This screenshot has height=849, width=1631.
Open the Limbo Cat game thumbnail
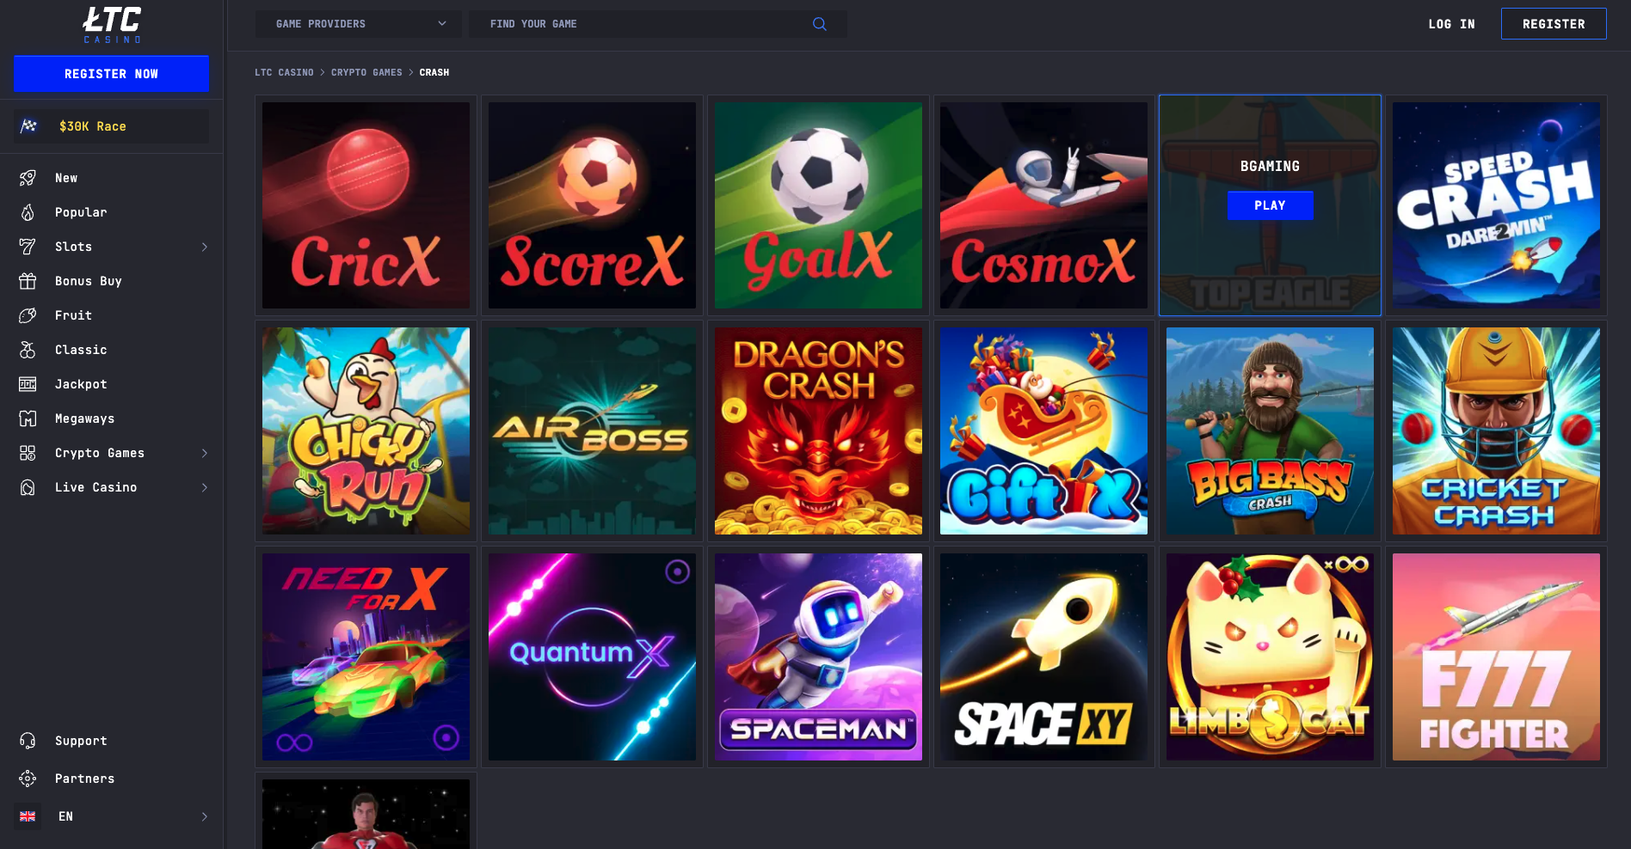[1270, 657]
